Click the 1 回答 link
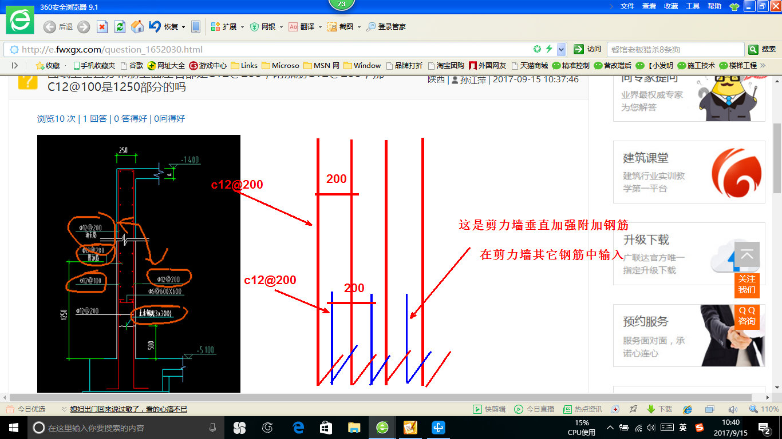Screen dimensions: 782x439 click(x=95, y=119)
